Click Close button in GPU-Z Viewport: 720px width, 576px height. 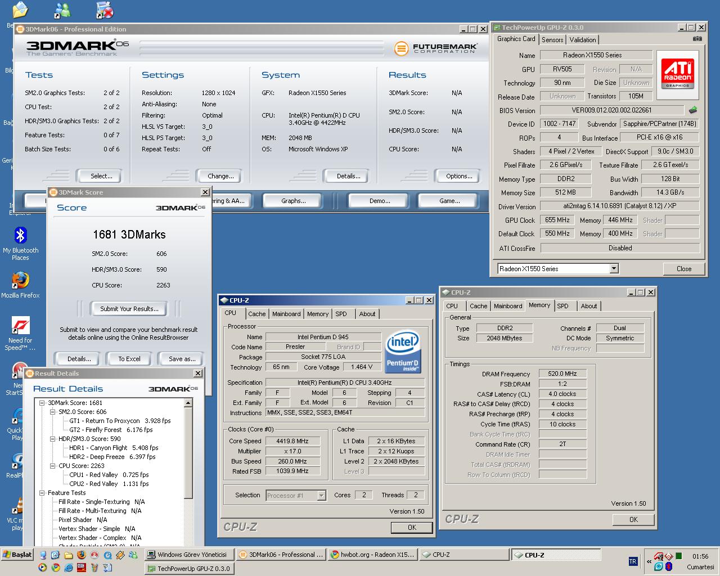tap(684, 269)
